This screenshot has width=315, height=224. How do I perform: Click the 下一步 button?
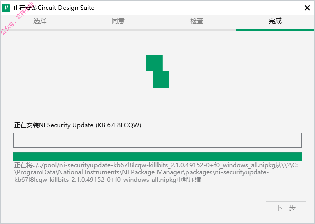tap(286, 208)
